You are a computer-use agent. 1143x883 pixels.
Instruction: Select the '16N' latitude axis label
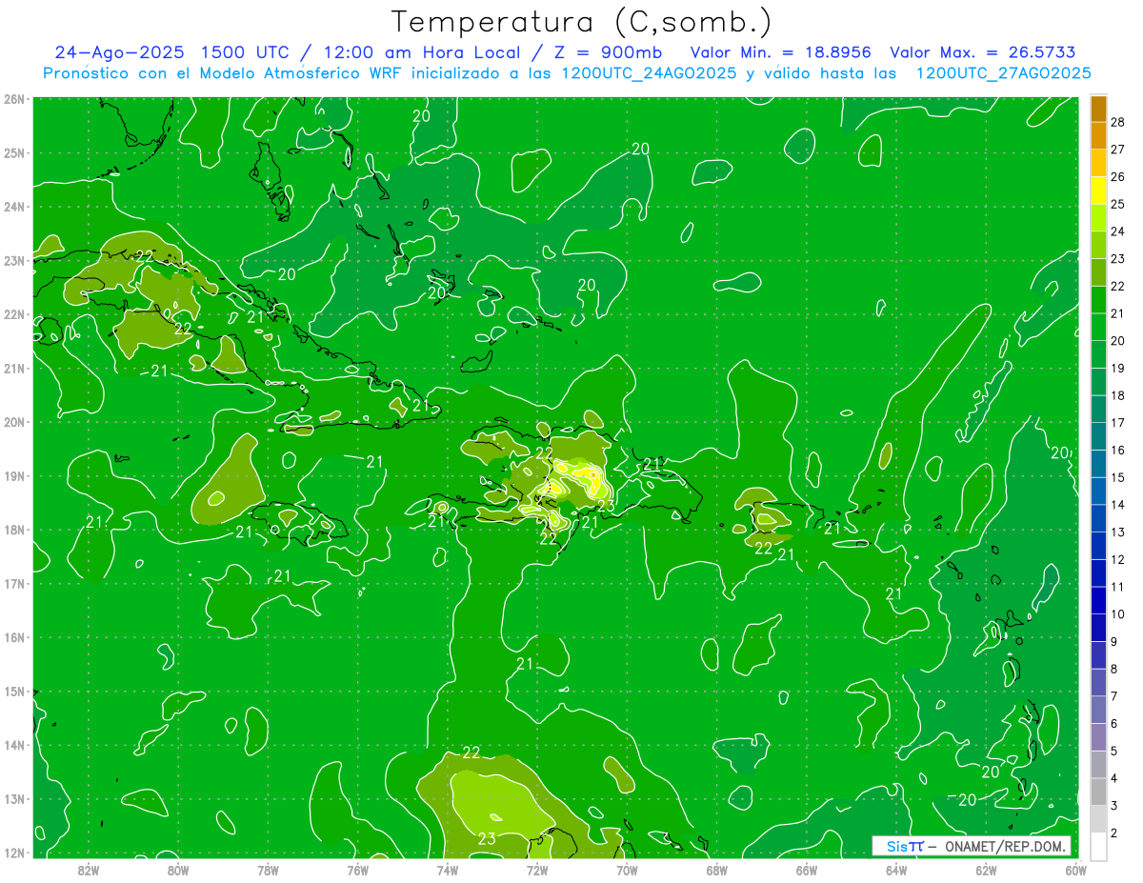(x=14, y=637)
